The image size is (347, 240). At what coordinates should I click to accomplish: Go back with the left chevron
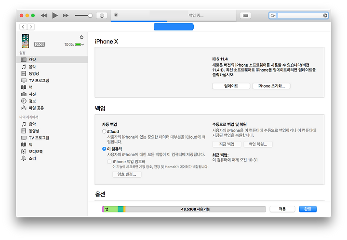pyautogui.click(x=23, y=27)
